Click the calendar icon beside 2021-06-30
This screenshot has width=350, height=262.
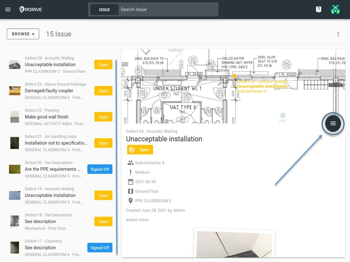(131, 182)
